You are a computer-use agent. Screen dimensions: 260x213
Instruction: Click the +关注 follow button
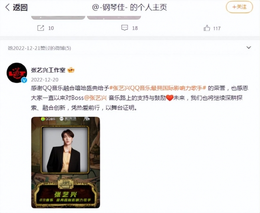[x=239, y=7]
